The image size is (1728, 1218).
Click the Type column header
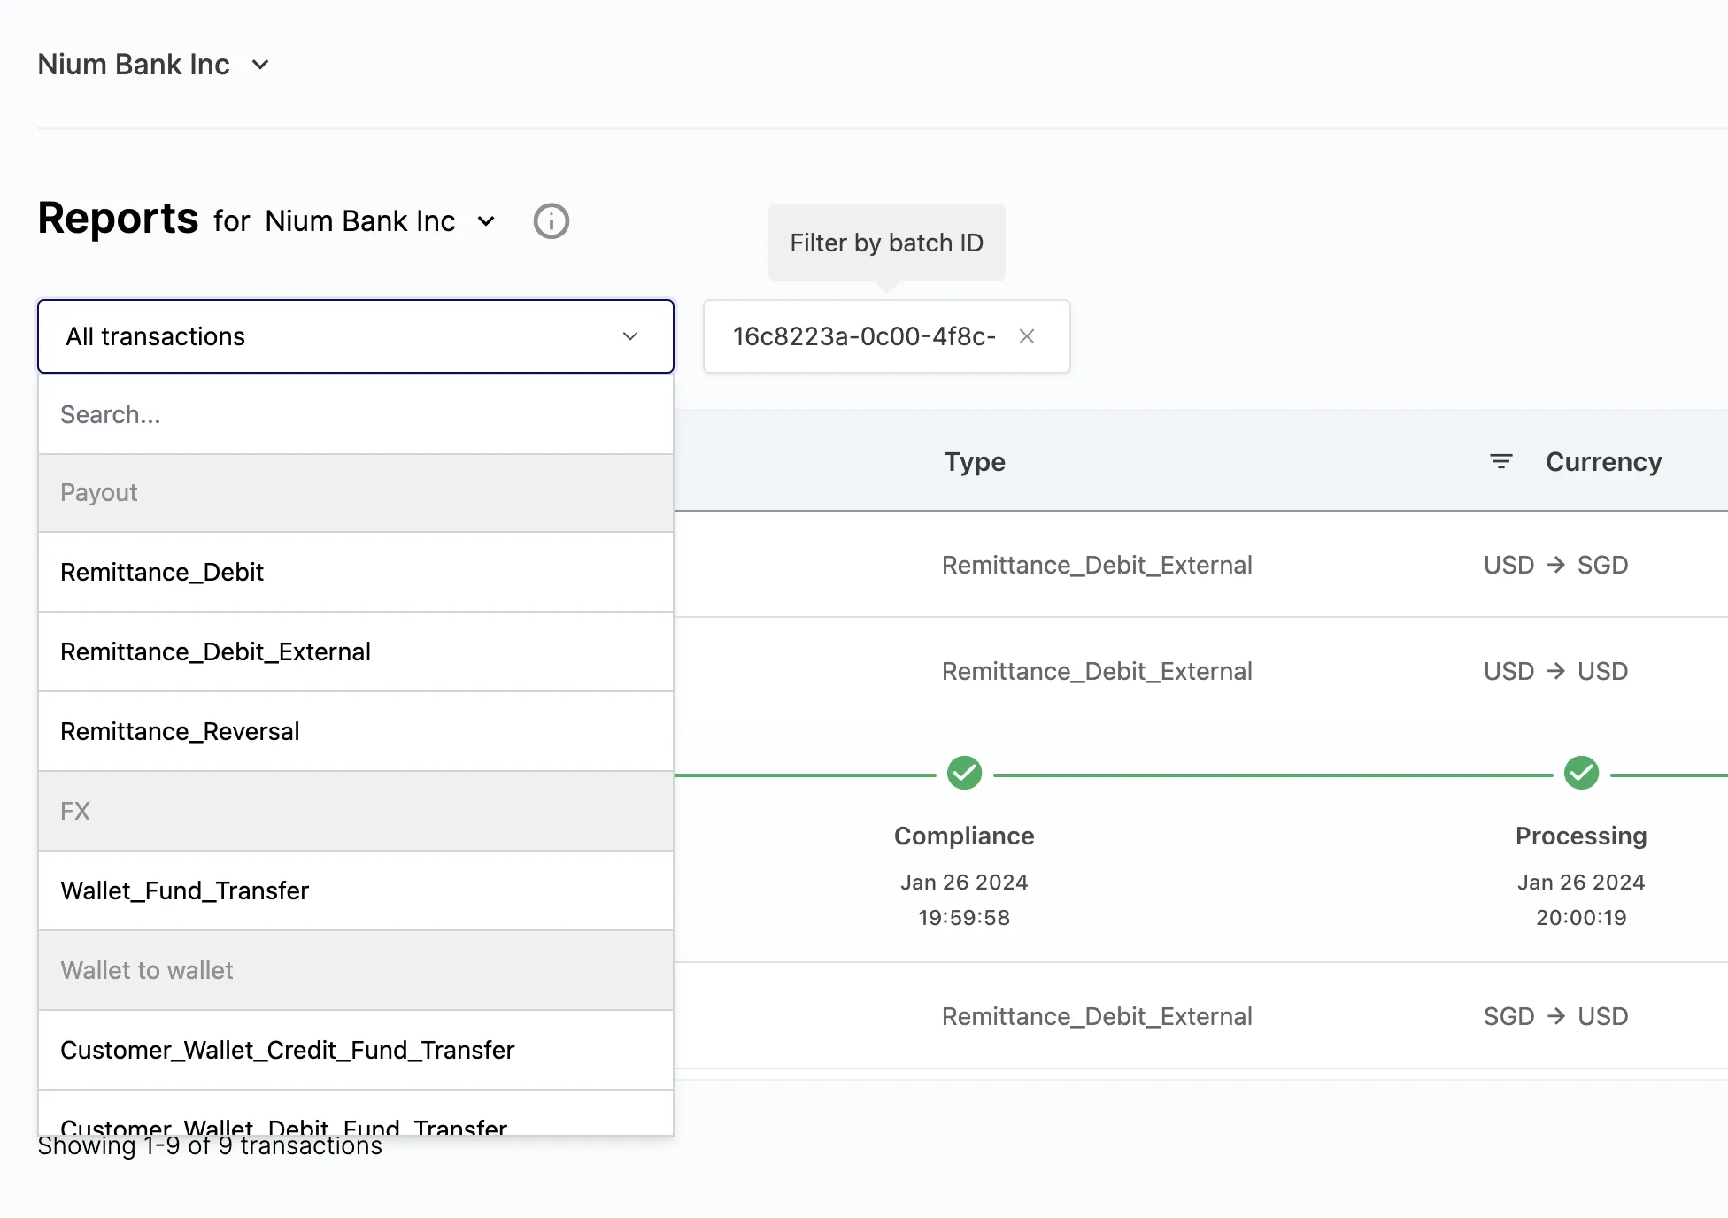pos(975,462)
